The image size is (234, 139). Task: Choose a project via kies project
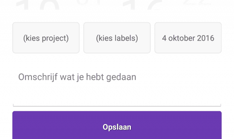pos(46,38)
